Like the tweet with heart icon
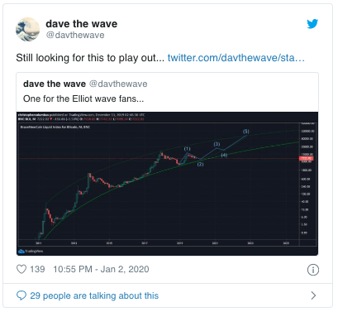 coord(21,269)
